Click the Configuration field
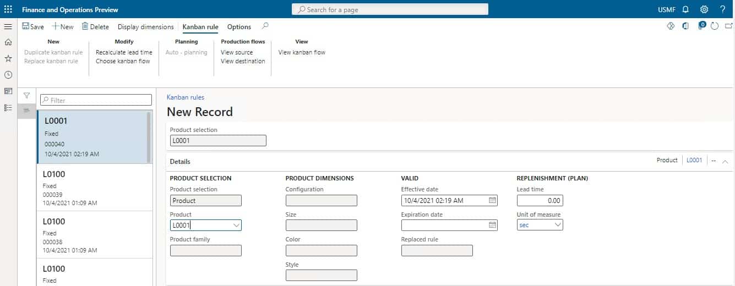735x286 pixels. pyautogui.click(x=322, y=200)
